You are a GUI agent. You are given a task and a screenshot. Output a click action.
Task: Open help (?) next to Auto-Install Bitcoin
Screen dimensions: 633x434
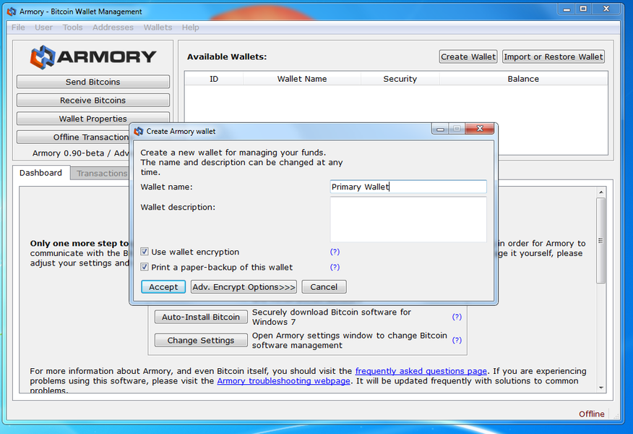[457, 317]
